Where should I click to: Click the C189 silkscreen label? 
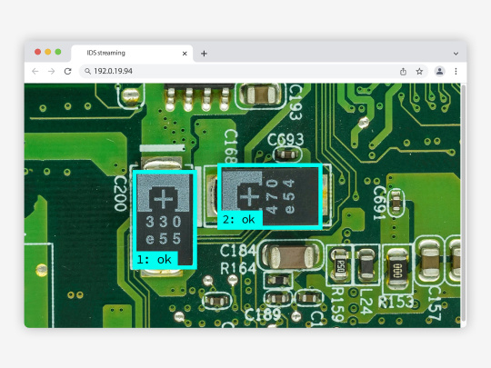click(263, 314)
